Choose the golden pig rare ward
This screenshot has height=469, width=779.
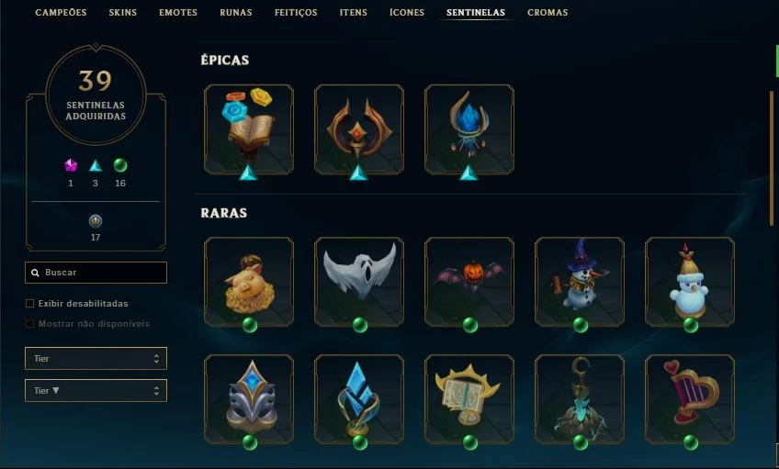249,282
